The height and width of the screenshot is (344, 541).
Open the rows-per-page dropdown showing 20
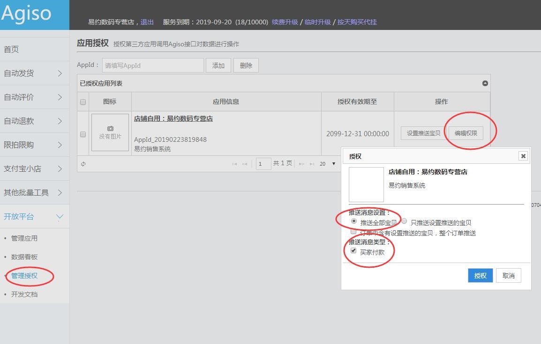click(x=327, y=164)
